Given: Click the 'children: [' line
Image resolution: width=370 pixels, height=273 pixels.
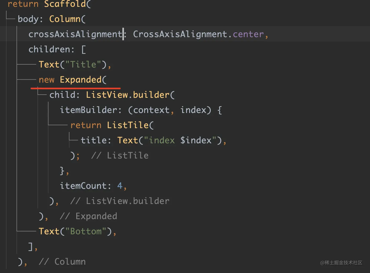Looking at the screenshot, I should (57, 49).
